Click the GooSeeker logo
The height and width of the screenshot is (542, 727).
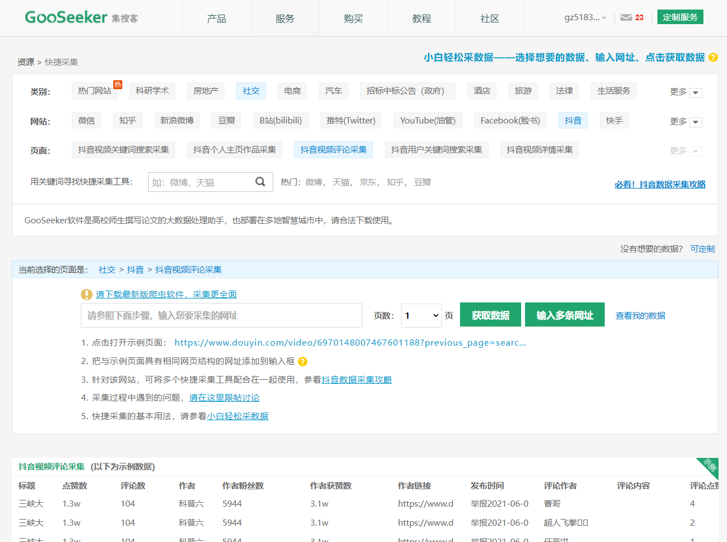[81, 17]
